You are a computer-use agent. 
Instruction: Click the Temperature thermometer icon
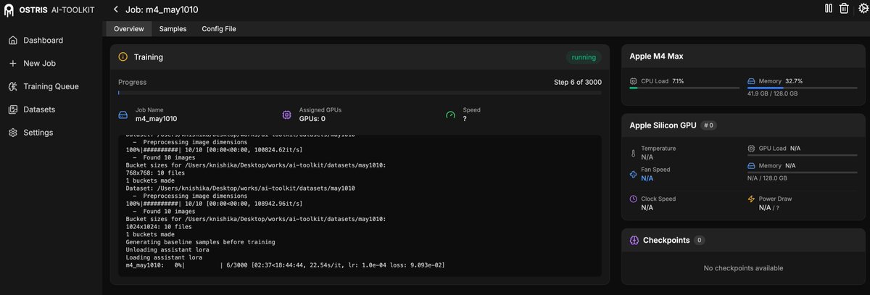click(634, 153)
